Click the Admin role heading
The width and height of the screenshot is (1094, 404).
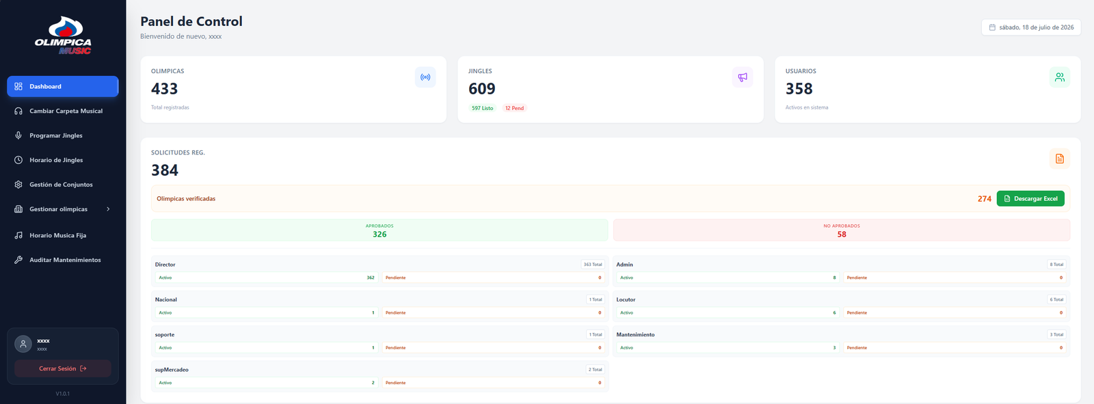(x=625, y=265)
